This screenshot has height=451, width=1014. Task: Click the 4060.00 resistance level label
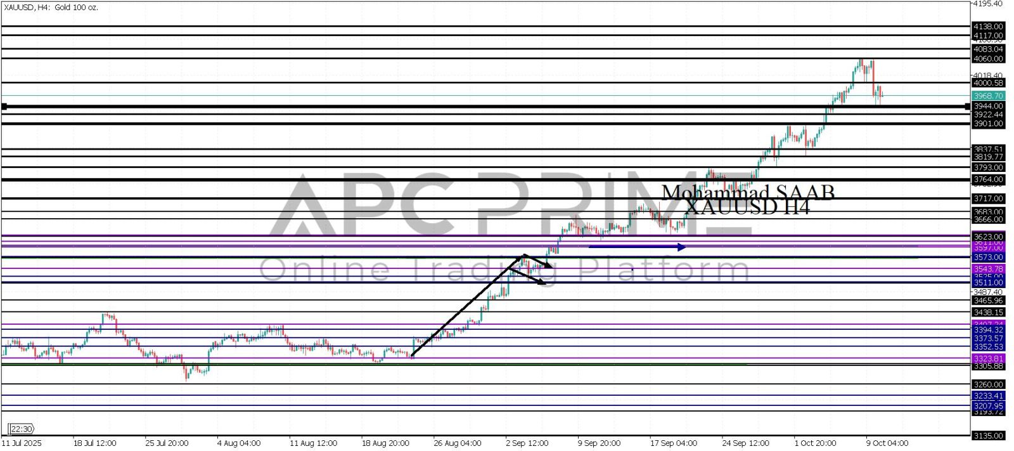[x=988, y=58]
